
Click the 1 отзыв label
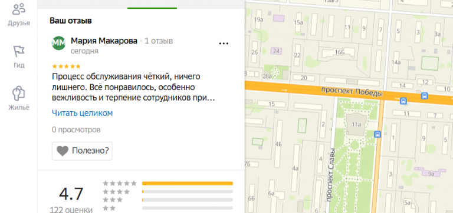[159, 41]
